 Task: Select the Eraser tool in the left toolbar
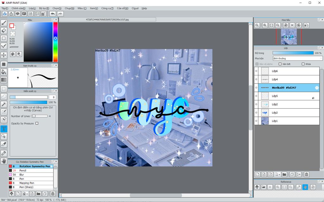tap(4, 30)
